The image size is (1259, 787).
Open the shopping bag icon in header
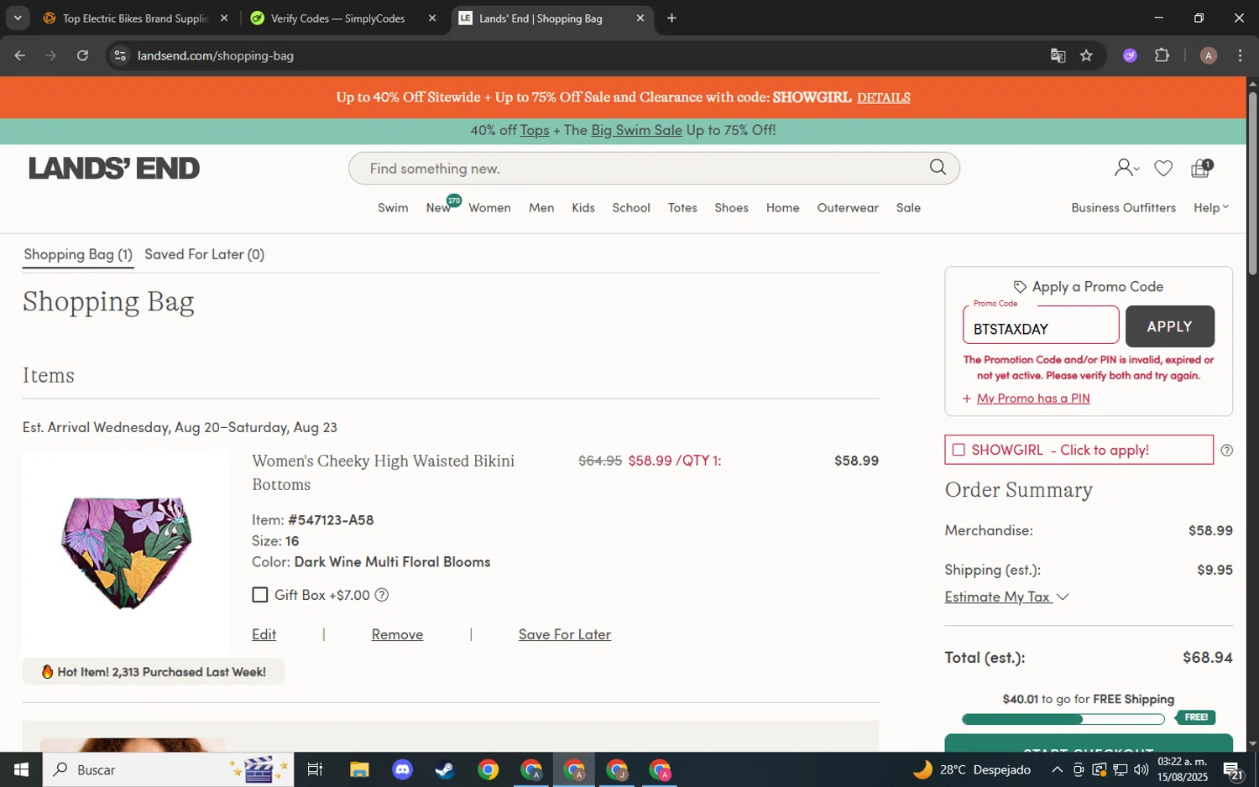1202,168
